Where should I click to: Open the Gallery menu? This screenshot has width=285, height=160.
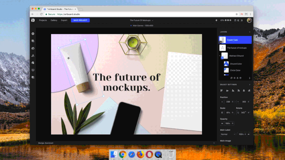pyautogui.click(x=54, y=20)
